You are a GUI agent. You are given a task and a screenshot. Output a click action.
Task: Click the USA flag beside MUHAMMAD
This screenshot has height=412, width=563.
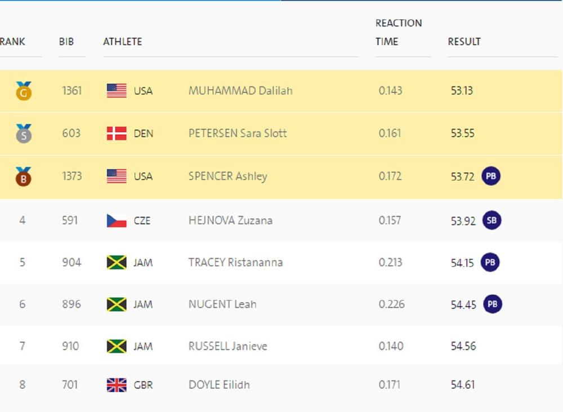[x=117, y=91]
